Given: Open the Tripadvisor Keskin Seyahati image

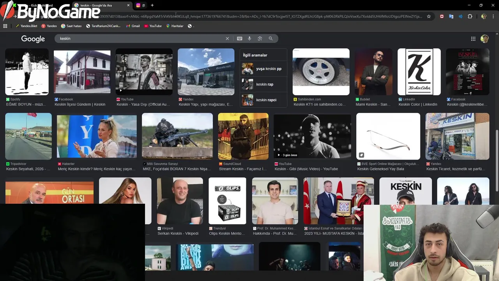Looking at the screenshot, I should pyautogui.click(x=28, y=136).
